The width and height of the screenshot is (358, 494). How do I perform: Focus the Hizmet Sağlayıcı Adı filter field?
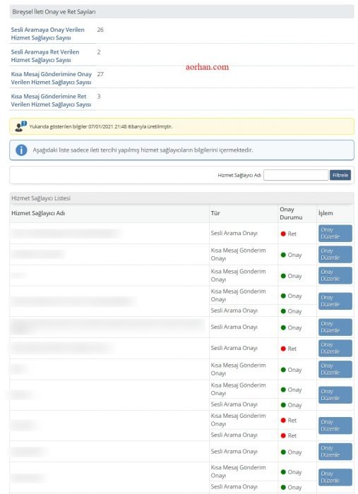click(296, 175)
